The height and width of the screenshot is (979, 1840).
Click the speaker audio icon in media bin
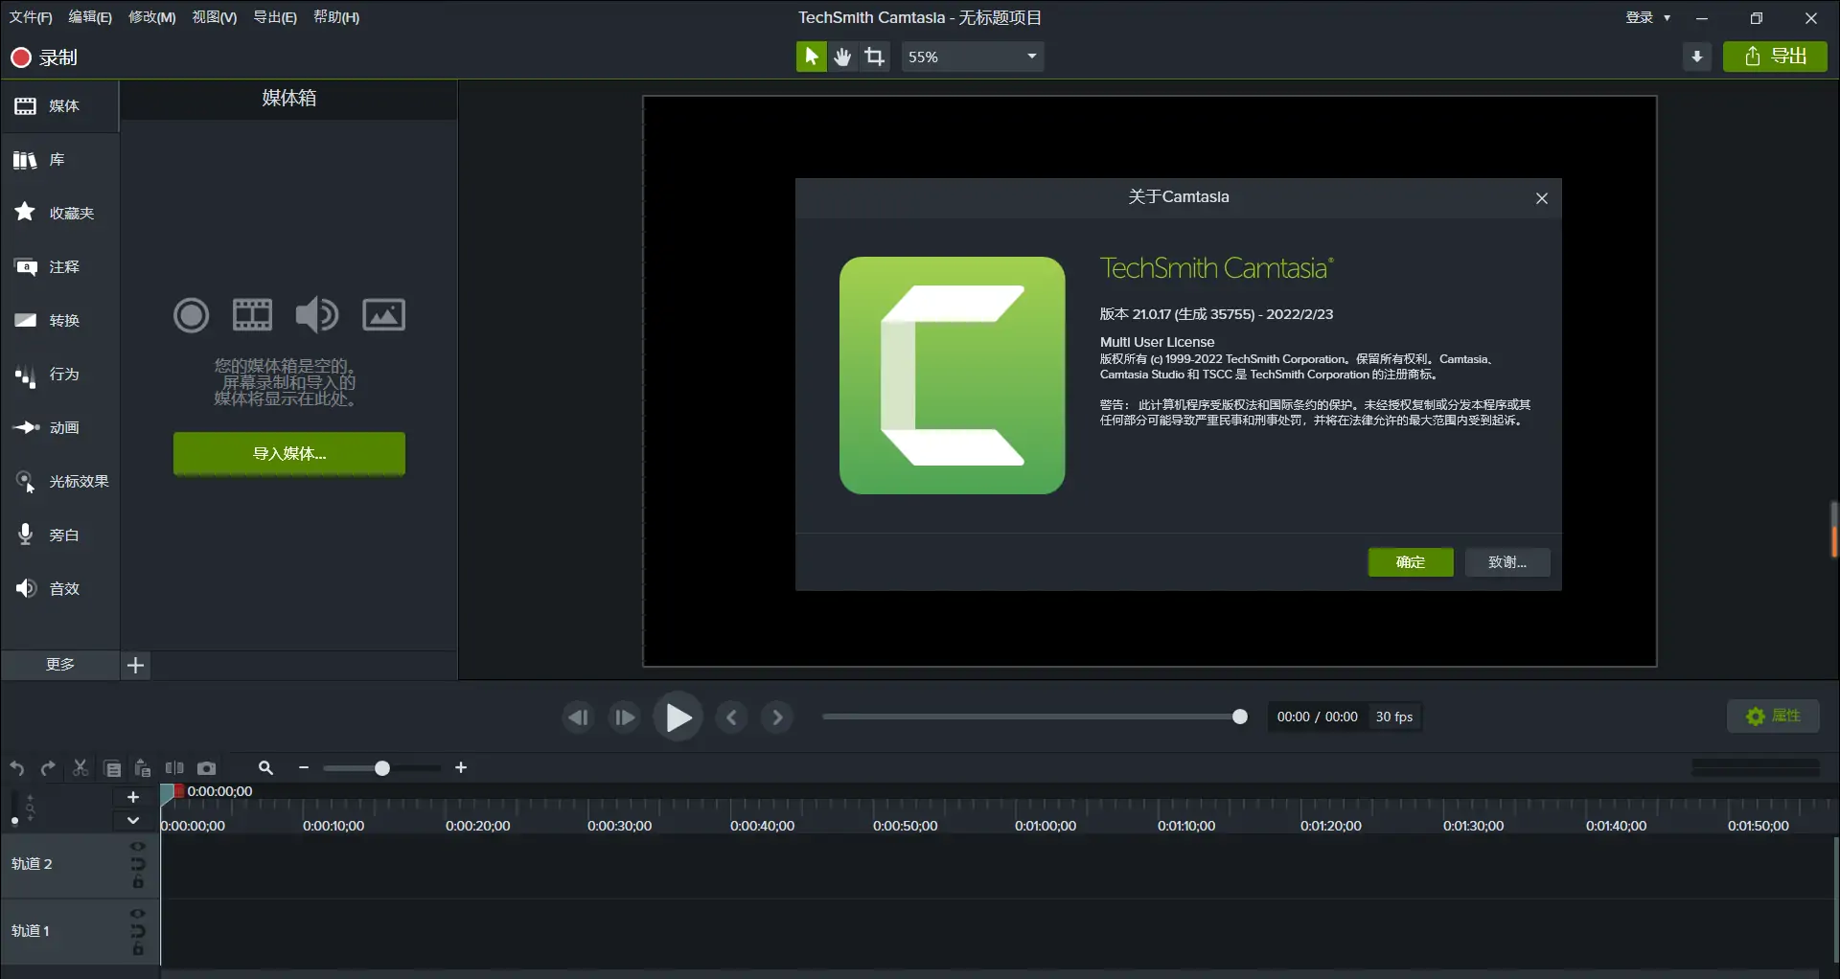point(316,314)
